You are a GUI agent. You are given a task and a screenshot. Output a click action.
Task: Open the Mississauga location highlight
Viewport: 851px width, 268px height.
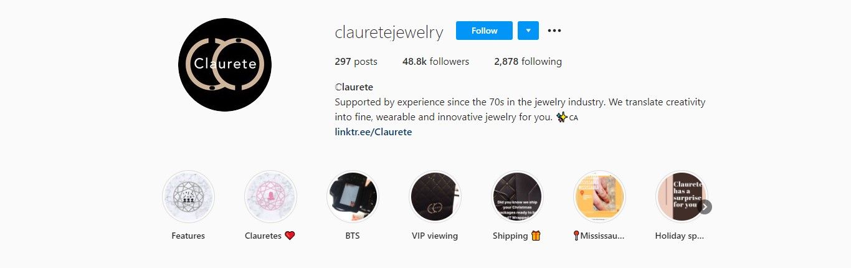(x=599, y=197)
